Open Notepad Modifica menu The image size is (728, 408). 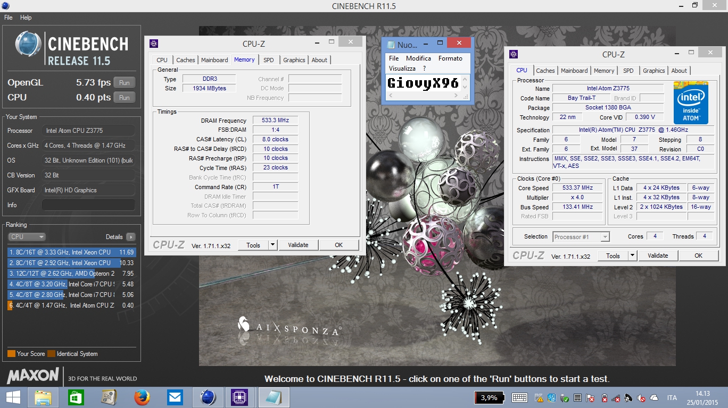click(x=418, y=58)
